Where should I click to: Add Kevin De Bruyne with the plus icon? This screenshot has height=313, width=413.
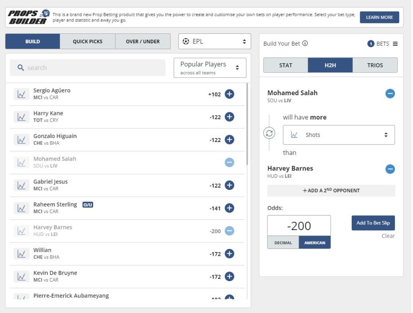pyautogui.click(x=229, y=276)
